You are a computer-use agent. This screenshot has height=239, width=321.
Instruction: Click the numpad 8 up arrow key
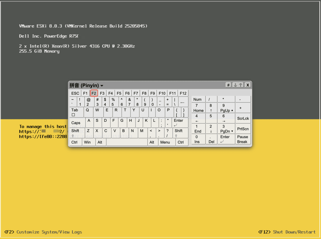coord(211,108)
